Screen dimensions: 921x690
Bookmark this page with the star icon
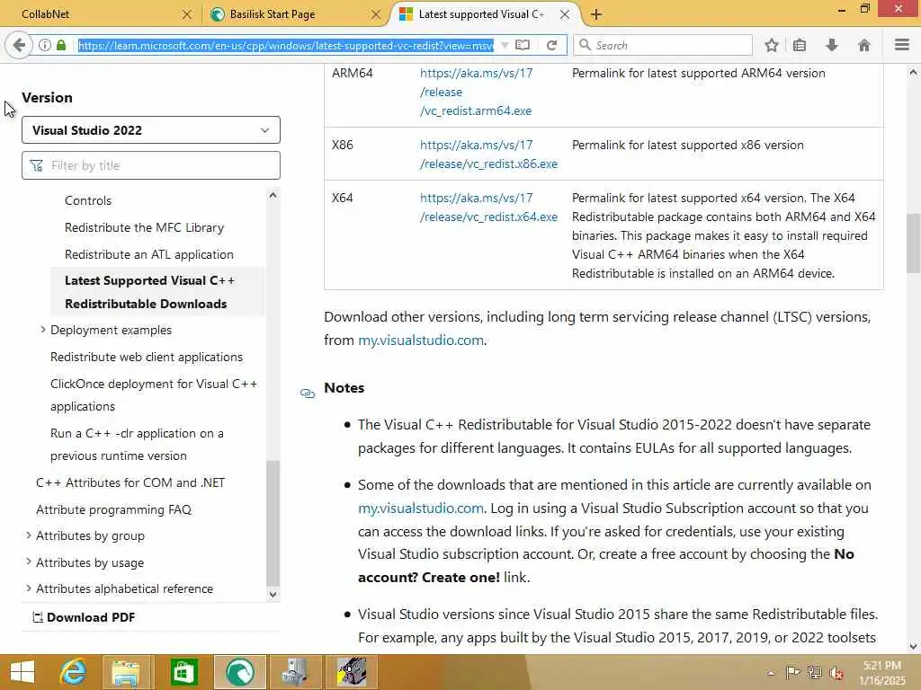coord(771,45)
